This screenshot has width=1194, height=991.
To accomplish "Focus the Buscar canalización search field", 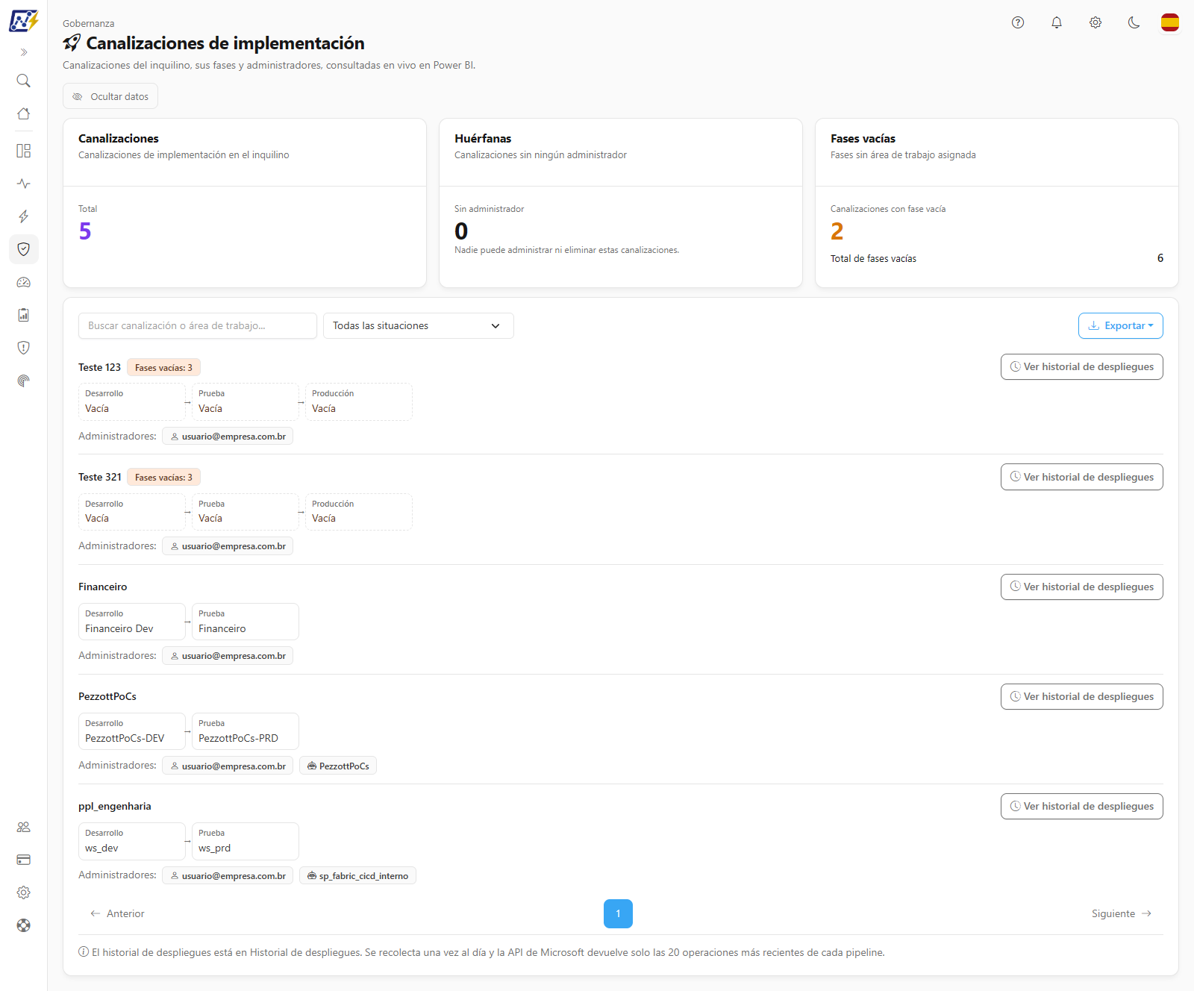I will click(198, 326).
